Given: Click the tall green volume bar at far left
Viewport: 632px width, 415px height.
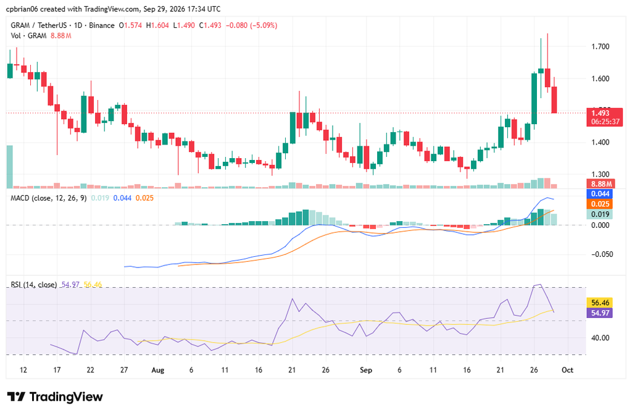Looking at the screenshot, I should (10, 167).
